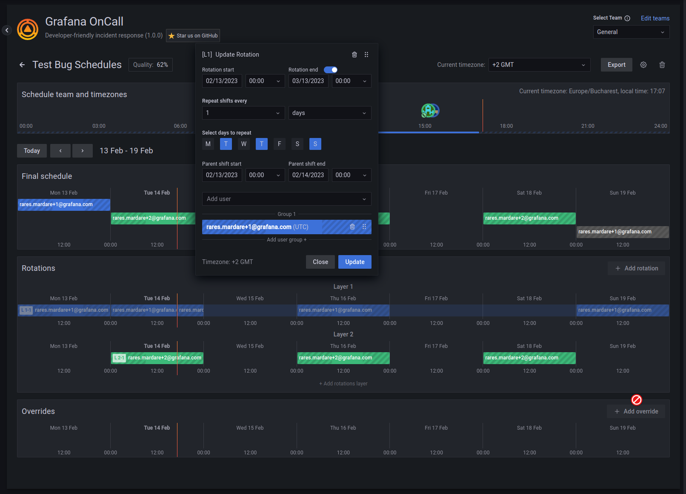Click the trash icon in the Update Rotation header

pos(354,55)
